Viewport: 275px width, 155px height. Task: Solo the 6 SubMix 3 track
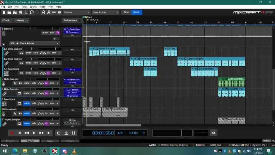pos(52,33)
